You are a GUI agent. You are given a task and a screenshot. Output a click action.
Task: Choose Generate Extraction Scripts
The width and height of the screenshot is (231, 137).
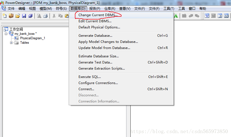point(121,68)
